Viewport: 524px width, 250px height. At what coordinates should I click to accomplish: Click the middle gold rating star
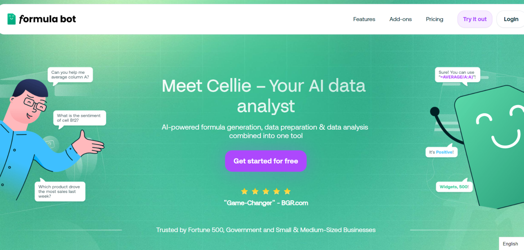coord(266,191)
